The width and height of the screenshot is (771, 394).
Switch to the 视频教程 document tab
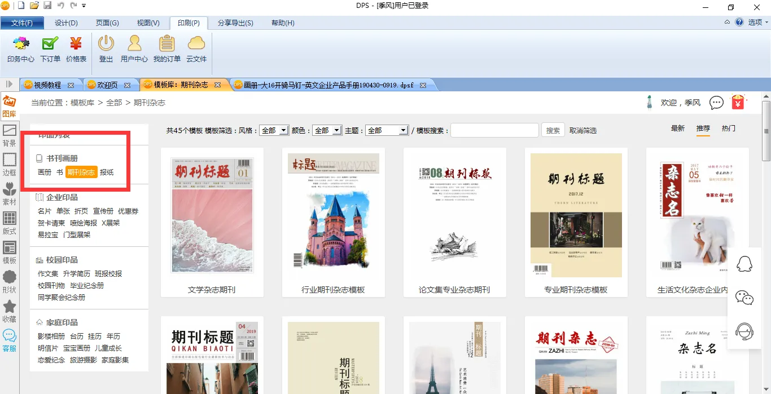(47, 85)
